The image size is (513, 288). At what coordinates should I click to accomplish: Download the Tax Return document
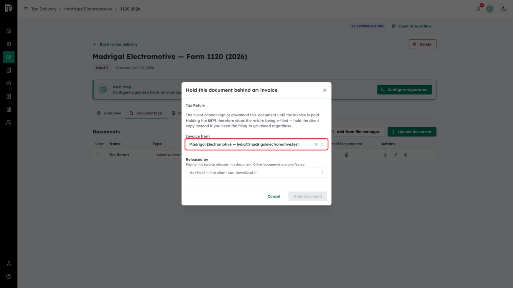point(385,155)
